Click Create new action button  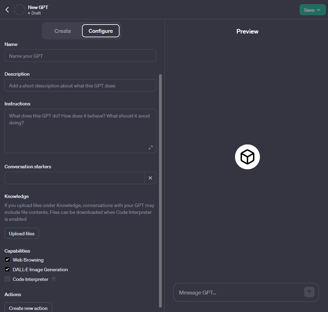click(28, 308)
